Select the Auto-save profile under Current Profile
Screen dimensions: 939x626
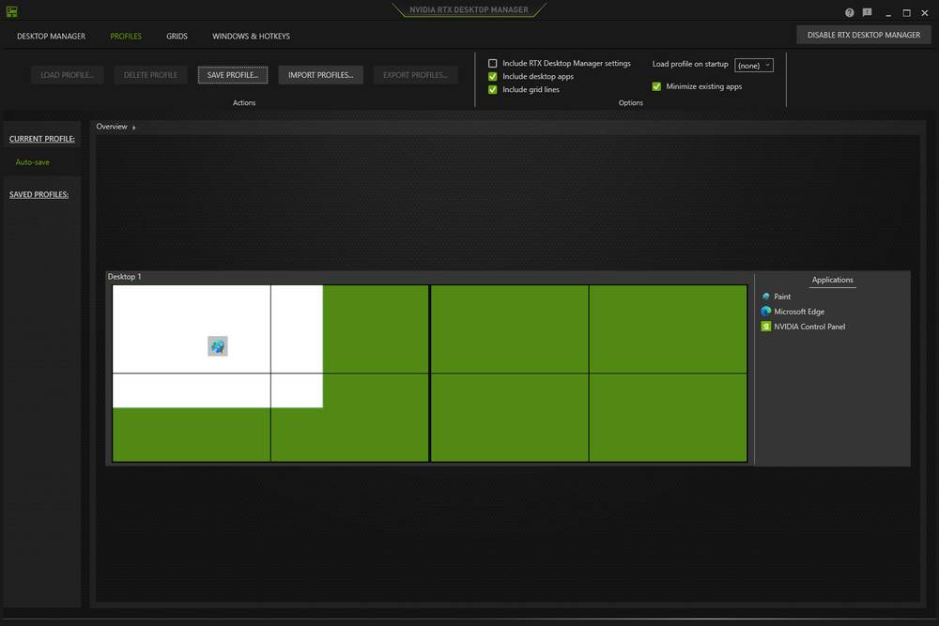[32, 161]
